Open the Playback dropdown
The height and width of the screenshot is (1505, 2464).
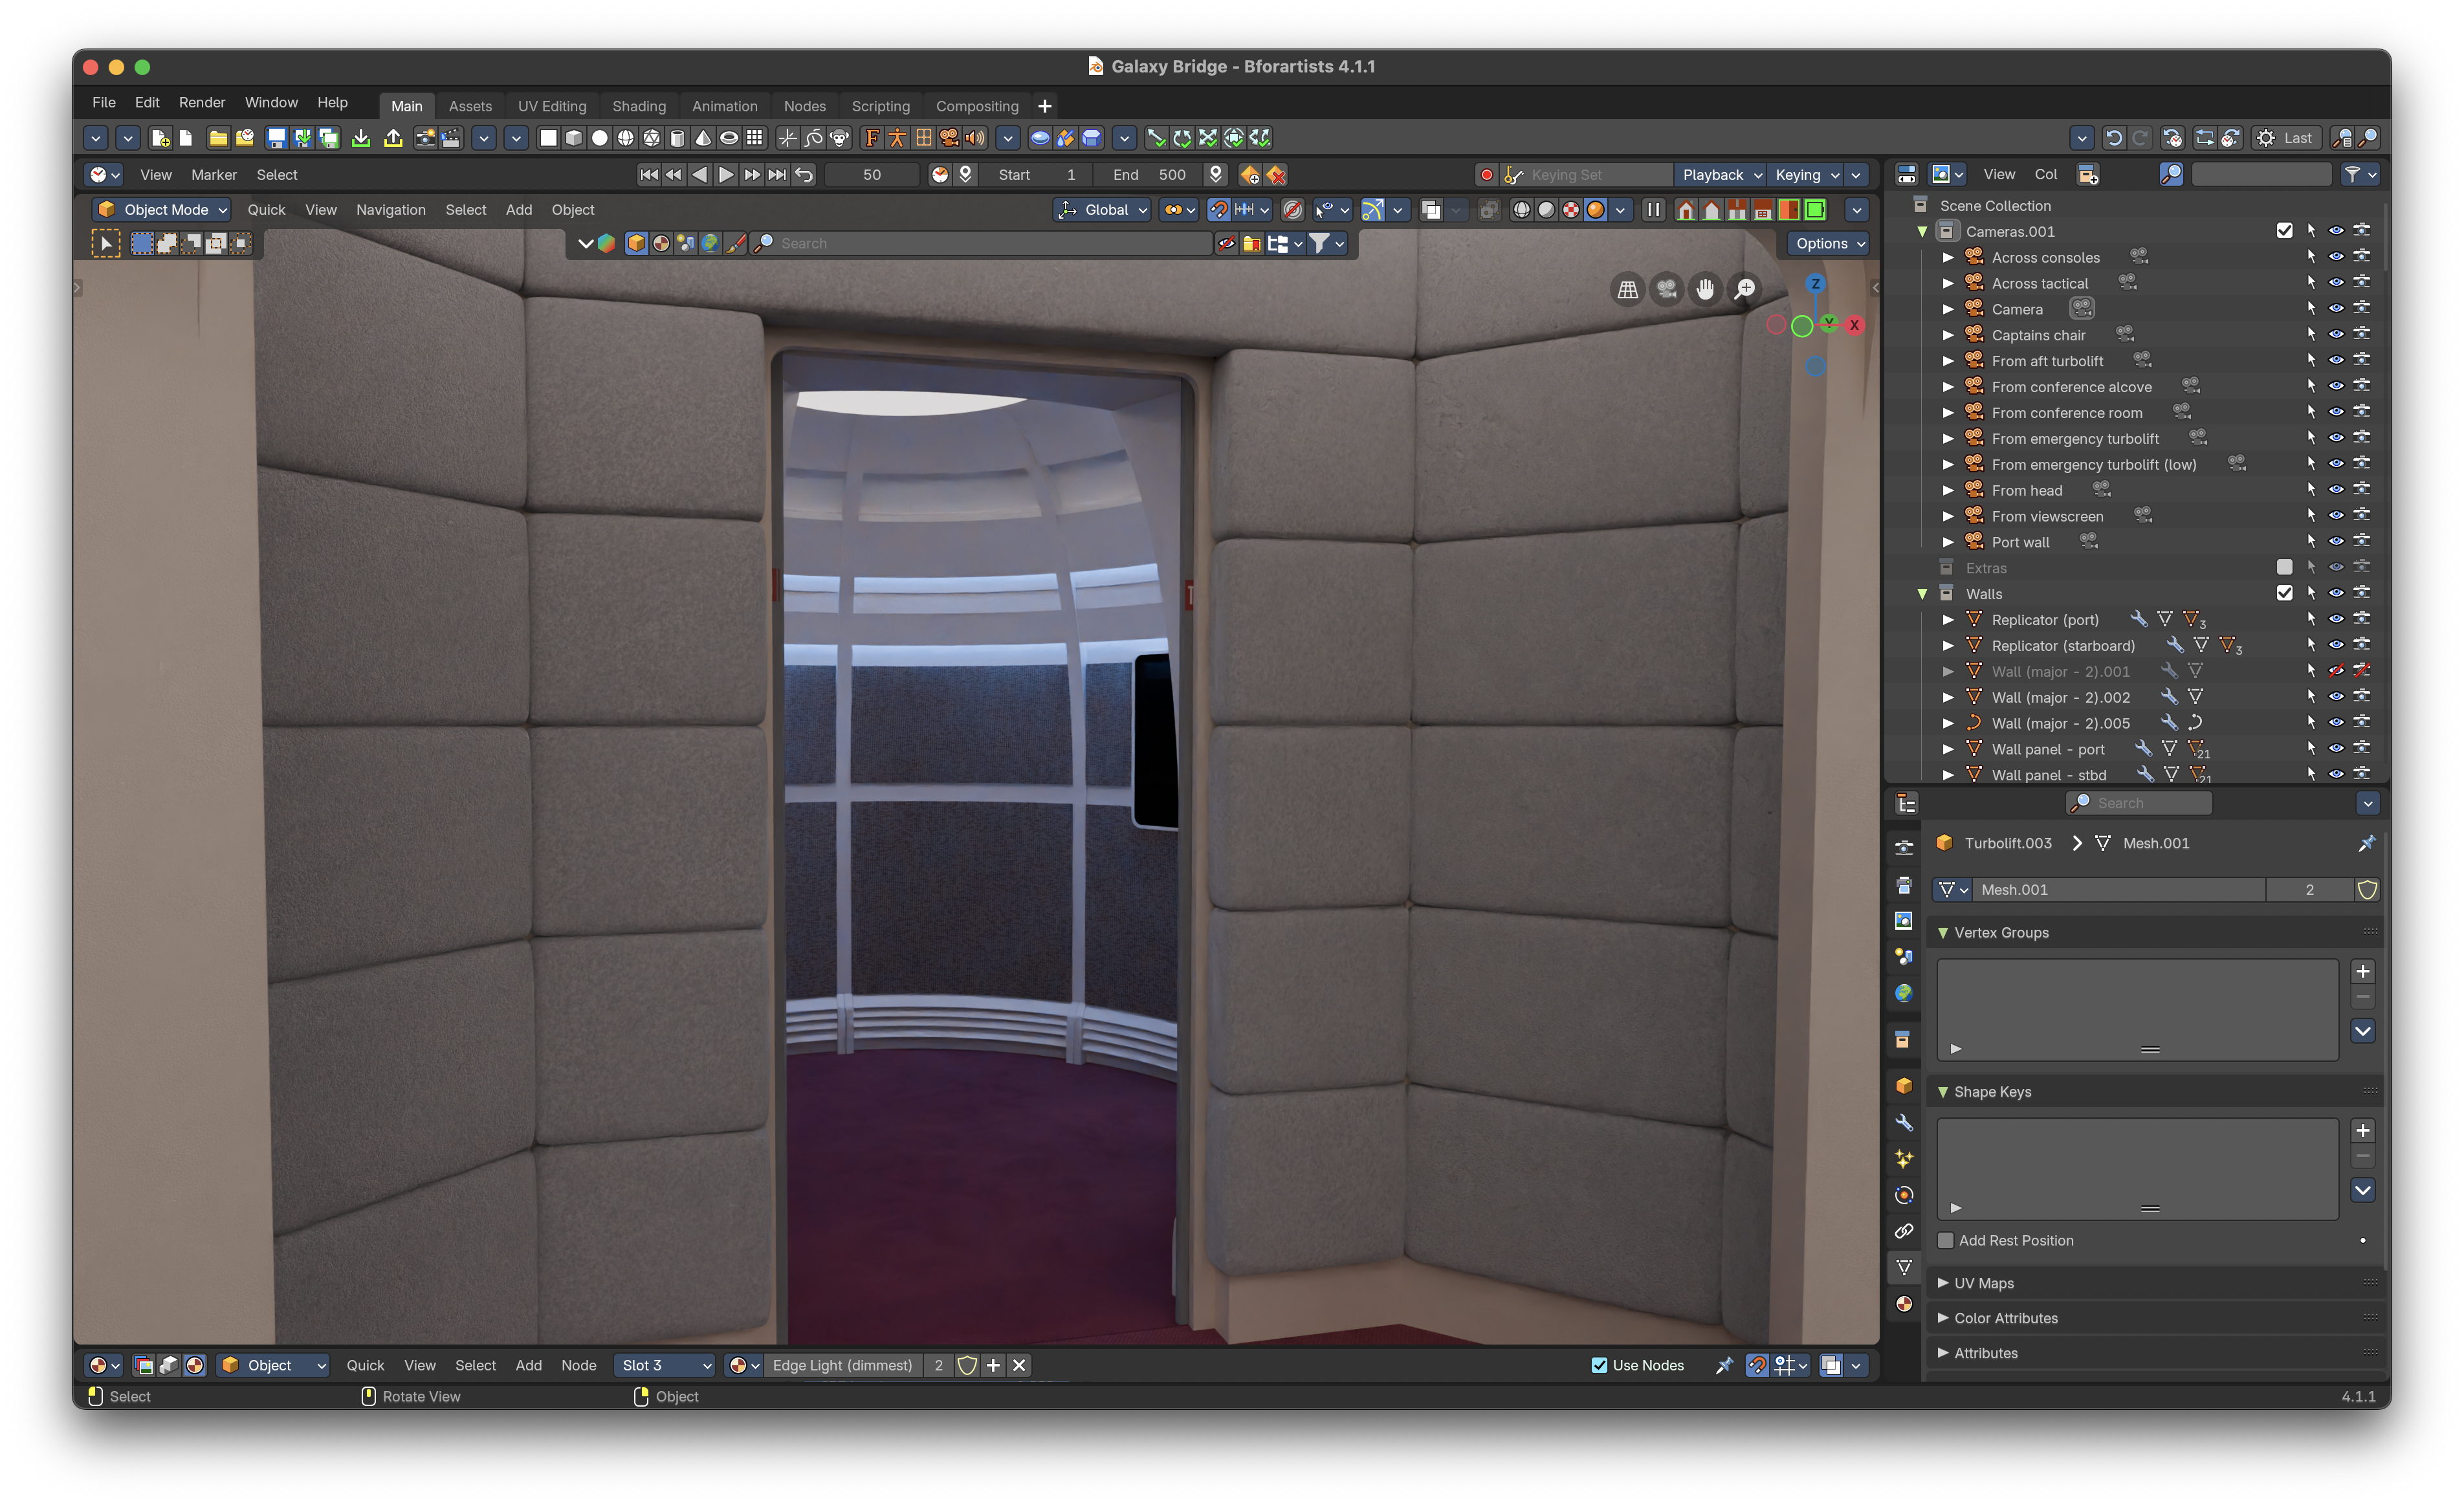point(1720,175)
